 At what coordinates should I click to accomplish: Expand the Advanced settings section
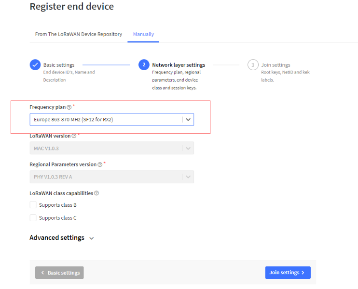(62, 238)
